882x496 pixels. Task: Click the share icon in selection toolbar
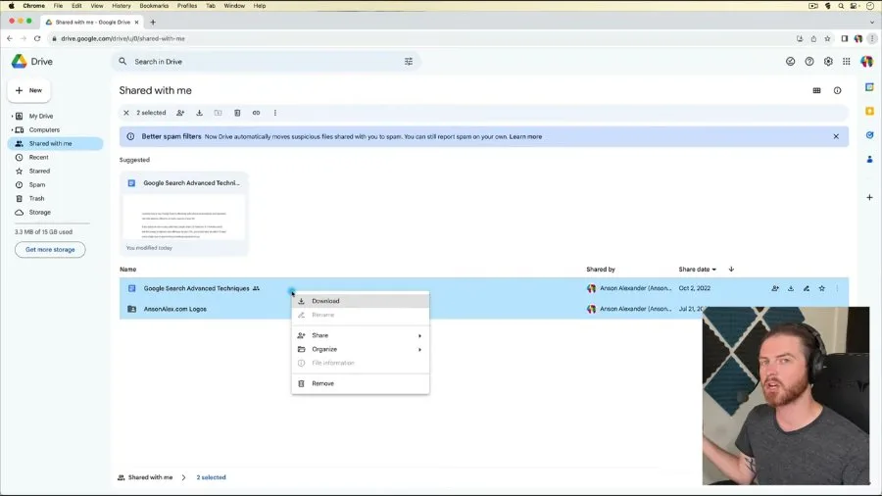[x=180, y=113]
